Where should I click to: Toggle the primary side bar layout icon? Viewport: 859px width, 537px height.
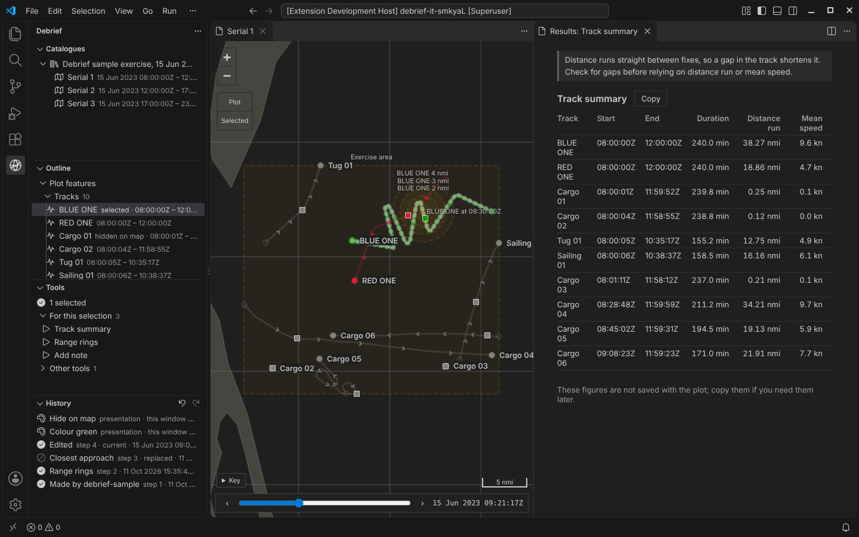click(762, 11)
